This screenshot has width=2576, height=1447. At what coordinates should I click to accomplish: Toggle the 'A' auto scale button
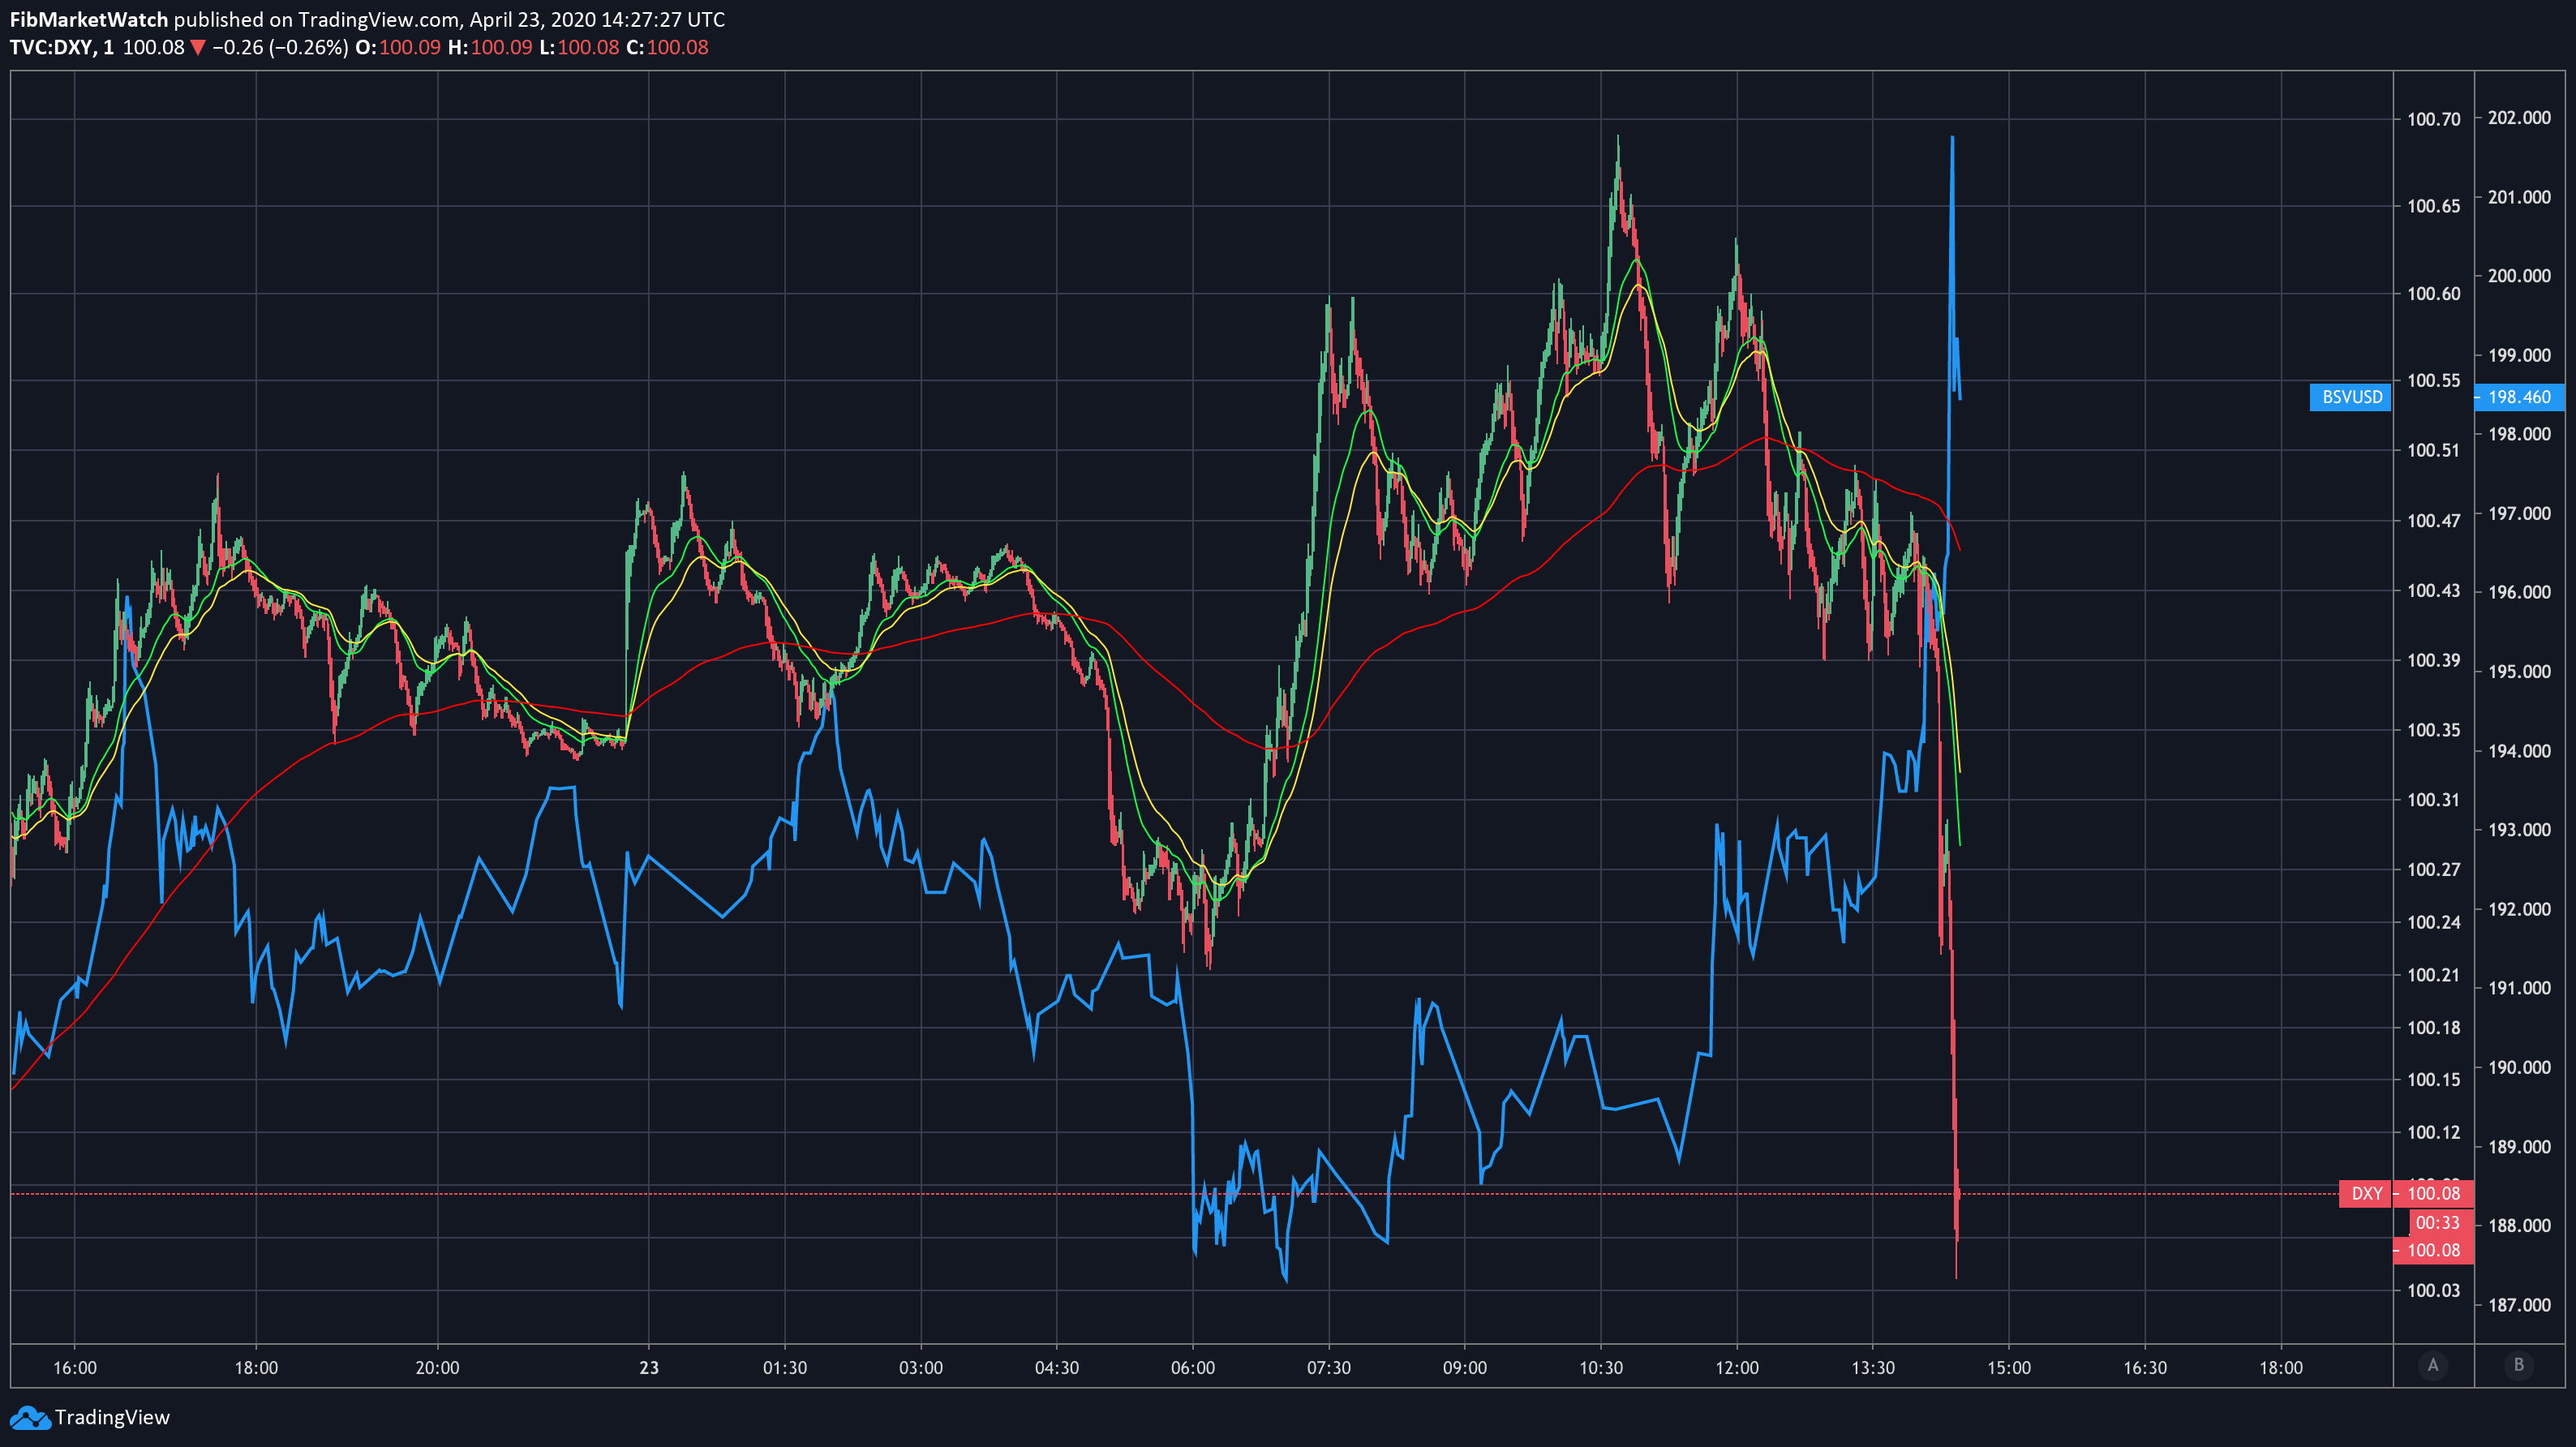click(2433, 1365)
